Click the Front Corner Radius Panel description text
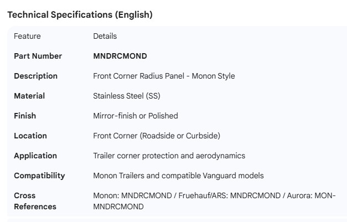 tap(164, 76)
